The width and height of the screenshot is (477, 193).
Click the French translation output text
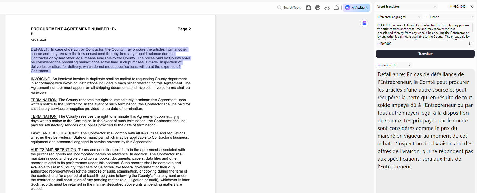[425, 121]
